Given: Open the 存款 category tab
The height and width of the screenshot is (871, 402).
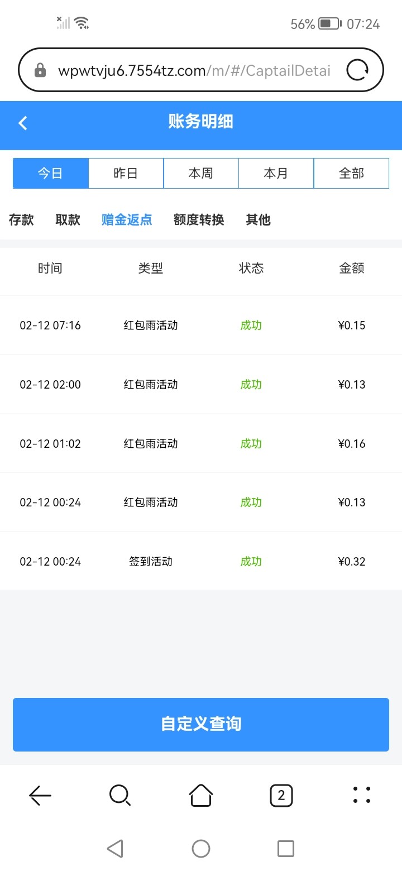Looking at the screenshot, I should coord(22,220).
